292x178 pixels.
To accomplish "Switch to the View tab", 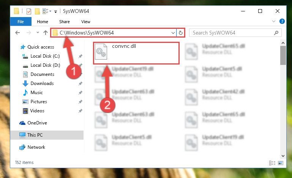I will click(x=86, y=22).
